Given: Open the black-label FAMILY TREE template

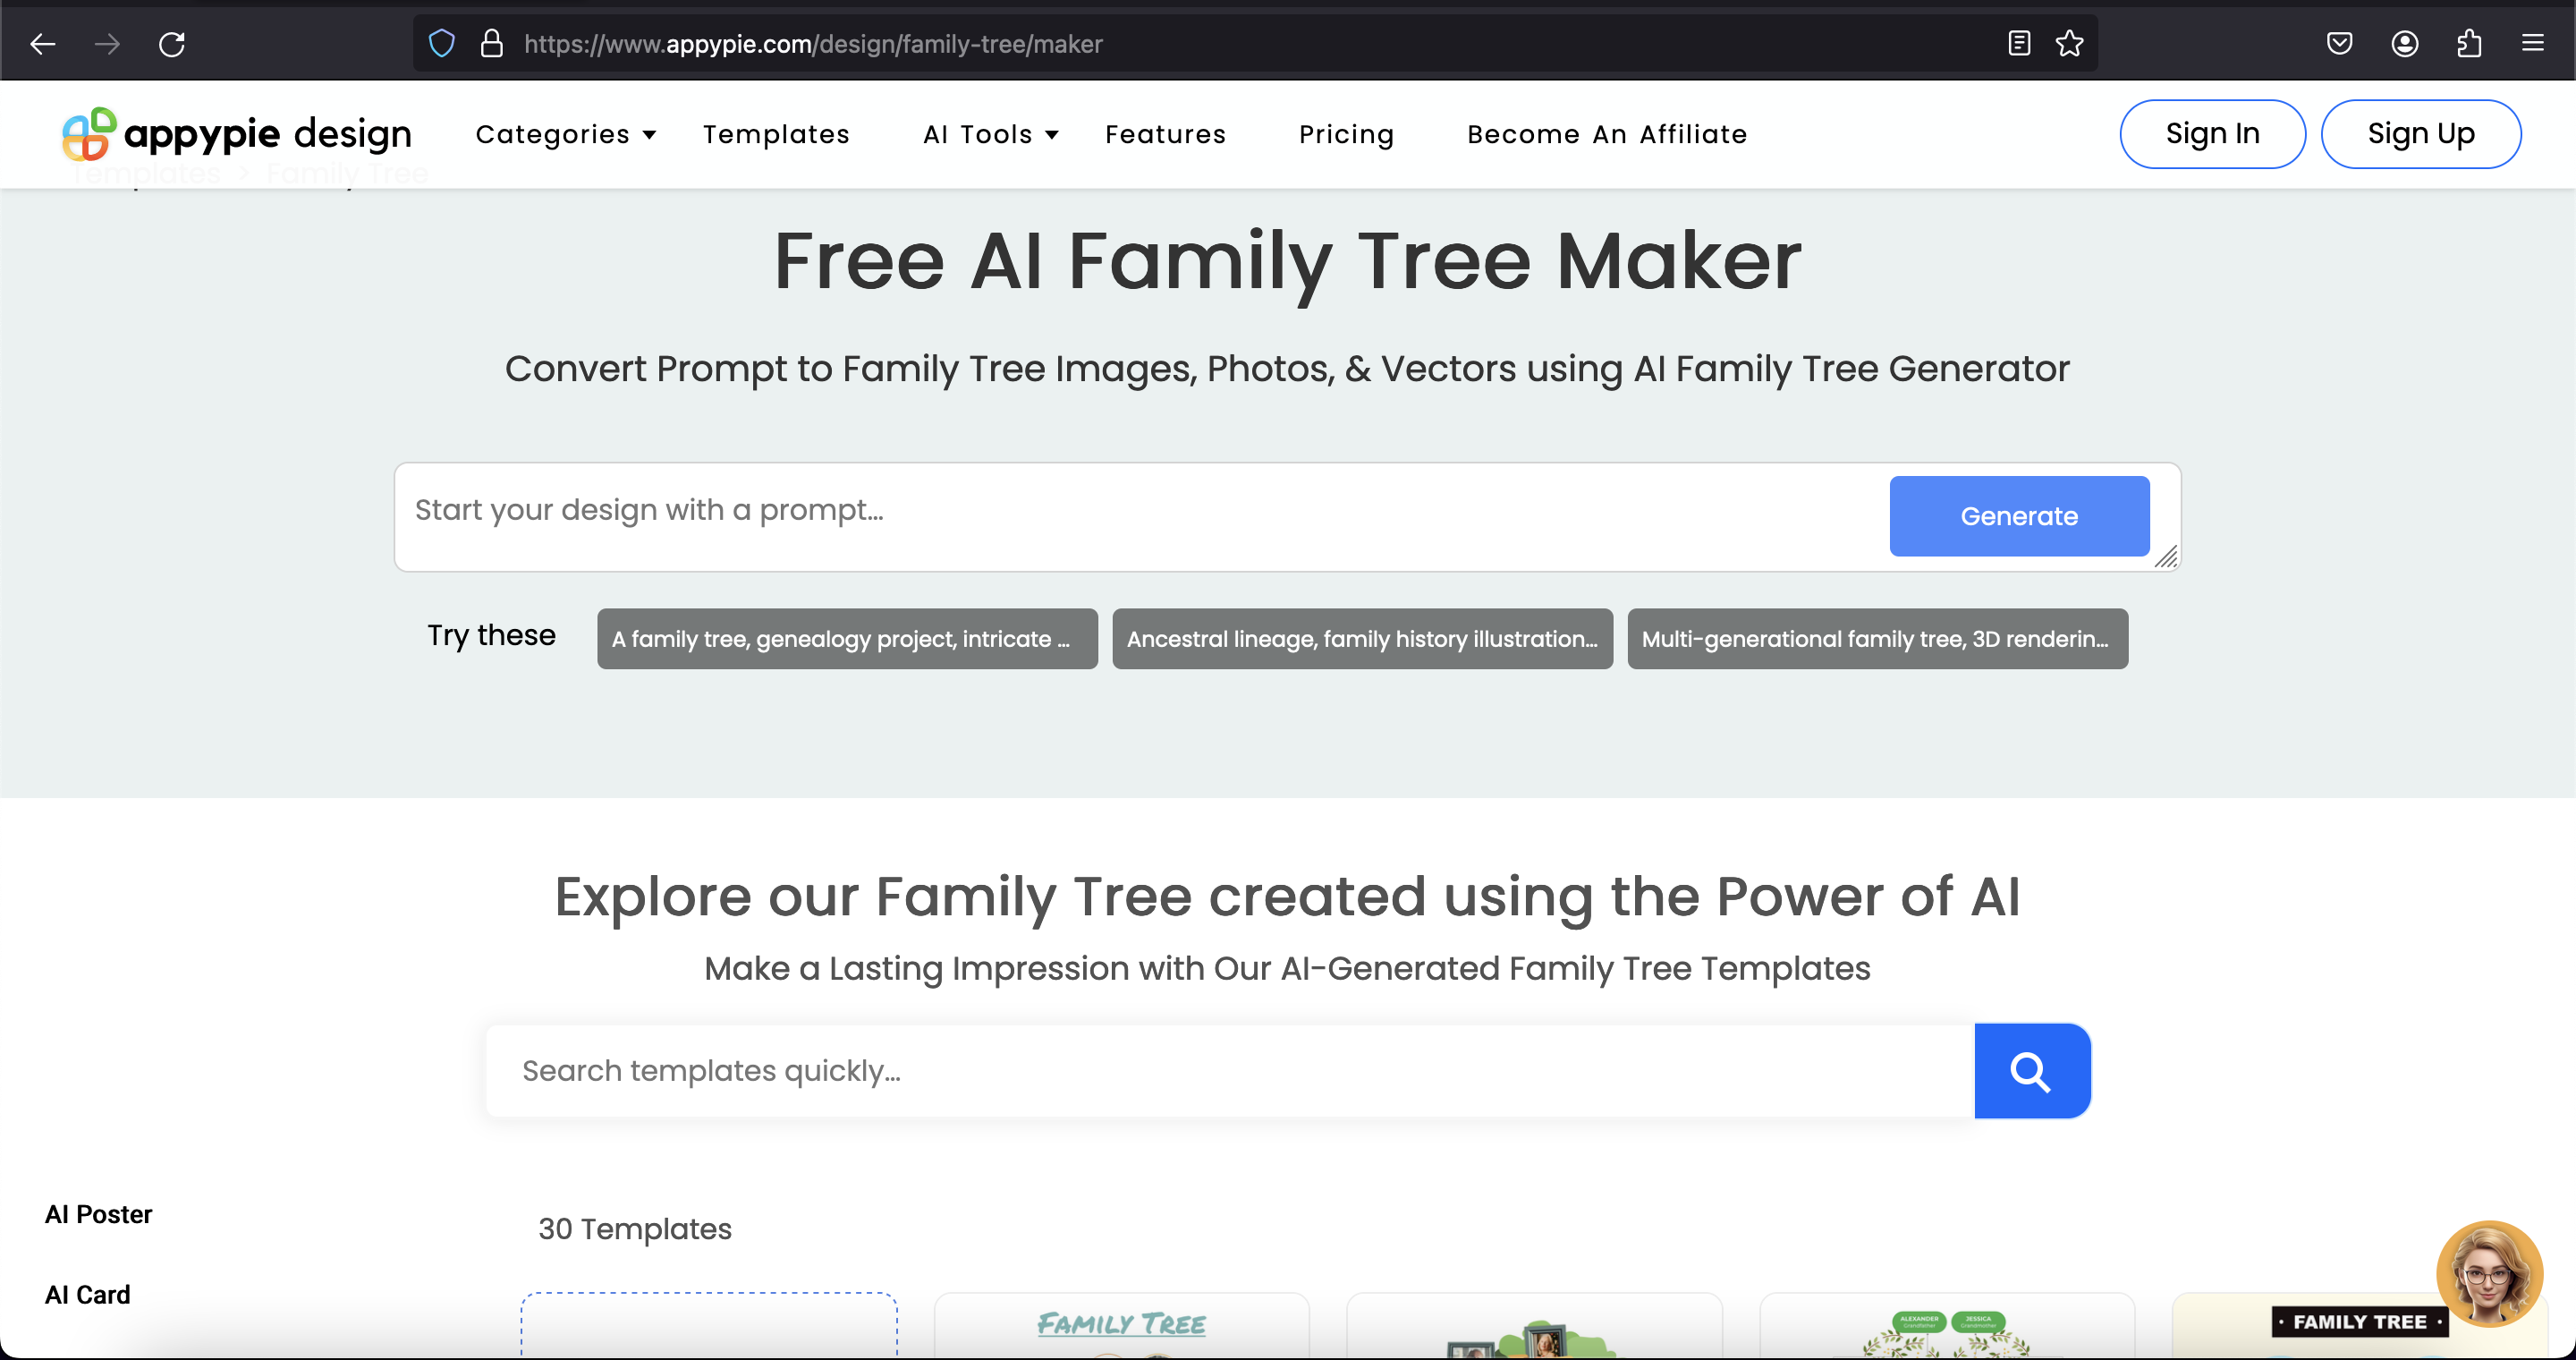Looking at the screenshot, I should [x=2360, y=1326].
